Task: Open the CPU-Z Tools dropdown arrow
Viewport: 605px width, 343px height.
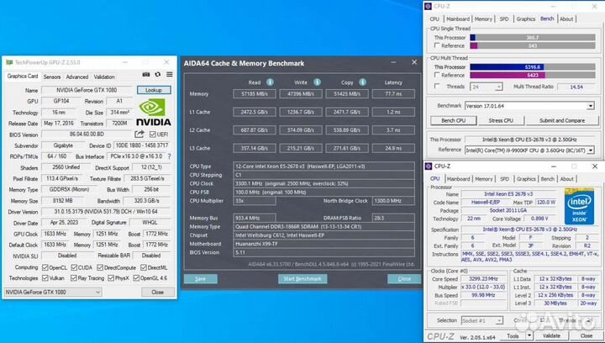Action: pyautogui.click(x=529, y=336)
